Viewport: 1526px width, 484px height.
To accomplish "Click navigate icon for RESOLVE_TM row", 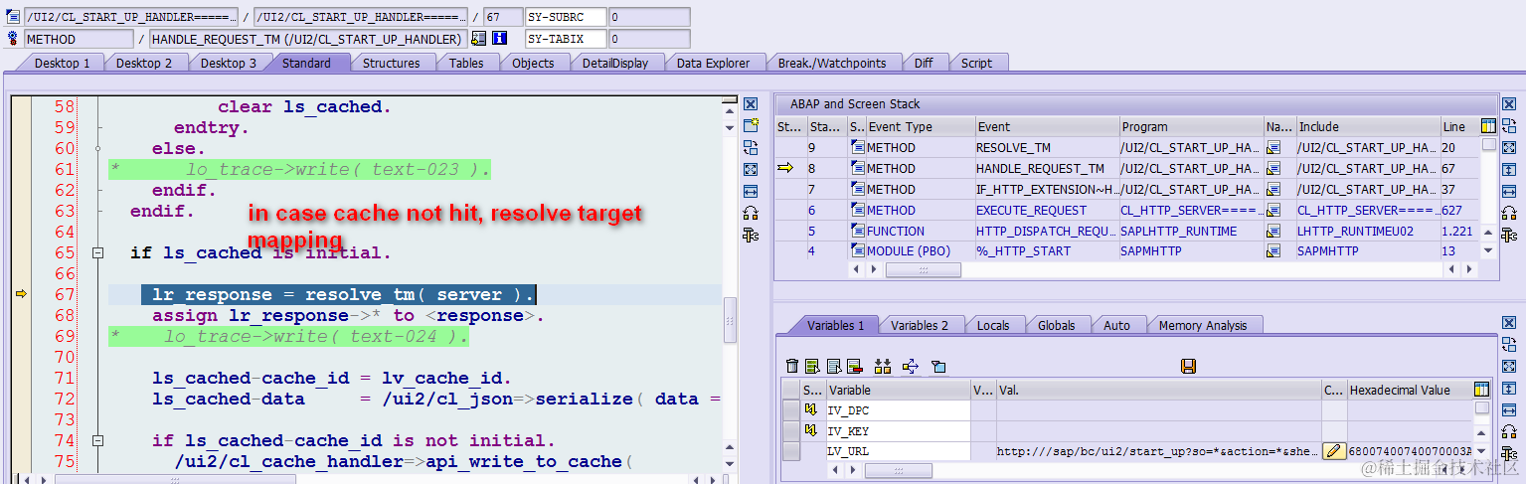I will pyautogui.click(x=1273, y=148).
